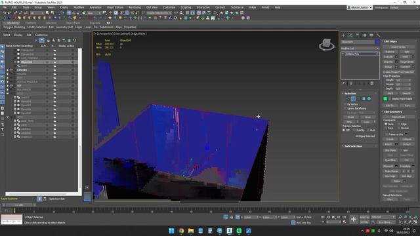Switch to the Freeform ribbon tab
Screen dimensions: 420x236
pyautogui.click(x=31, y=24)
